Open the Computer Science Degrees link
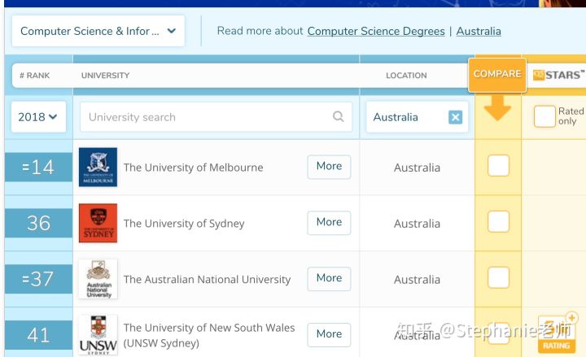This screenshot has height=357, width=586. pyautogui.click(x=376, y=32)
